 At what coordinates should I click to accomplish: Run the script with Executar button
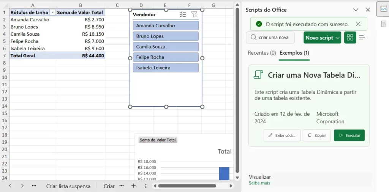point(349,135)
